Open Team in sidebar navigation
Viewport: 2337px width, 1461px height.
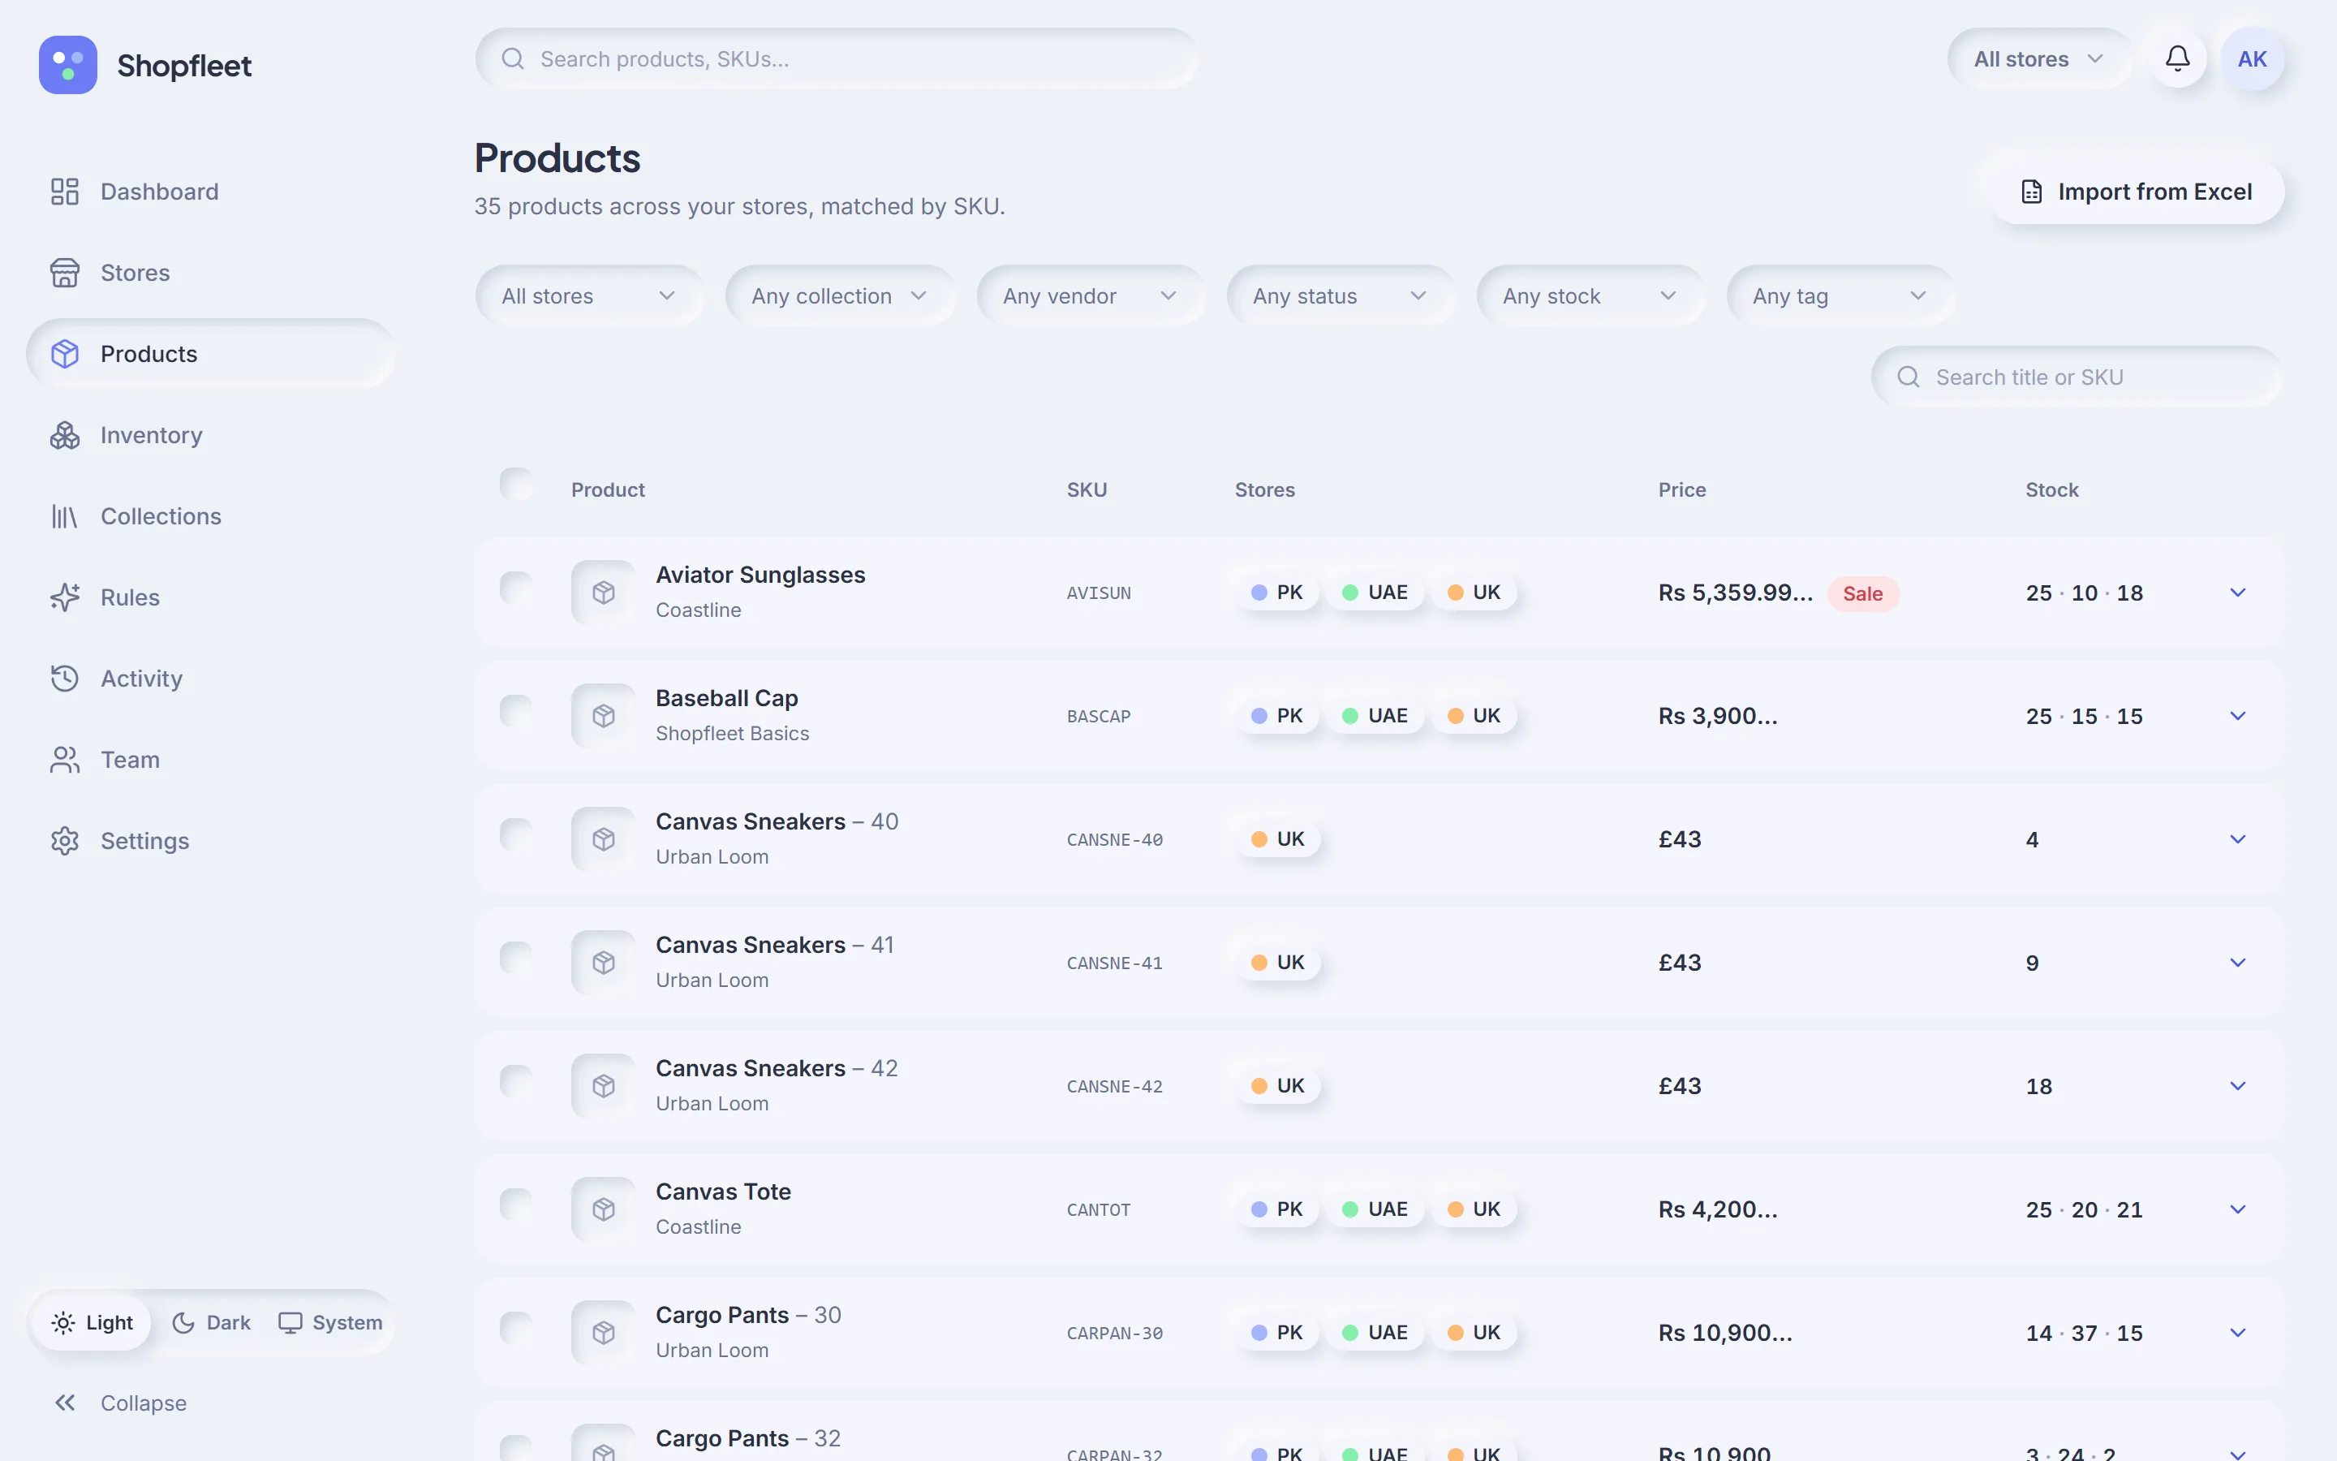tap(210, 760)
